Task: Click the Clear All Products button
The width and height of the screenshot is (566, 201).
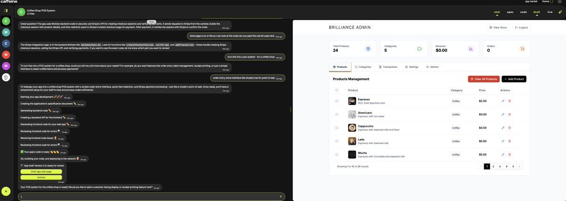Action: point(483,79)
